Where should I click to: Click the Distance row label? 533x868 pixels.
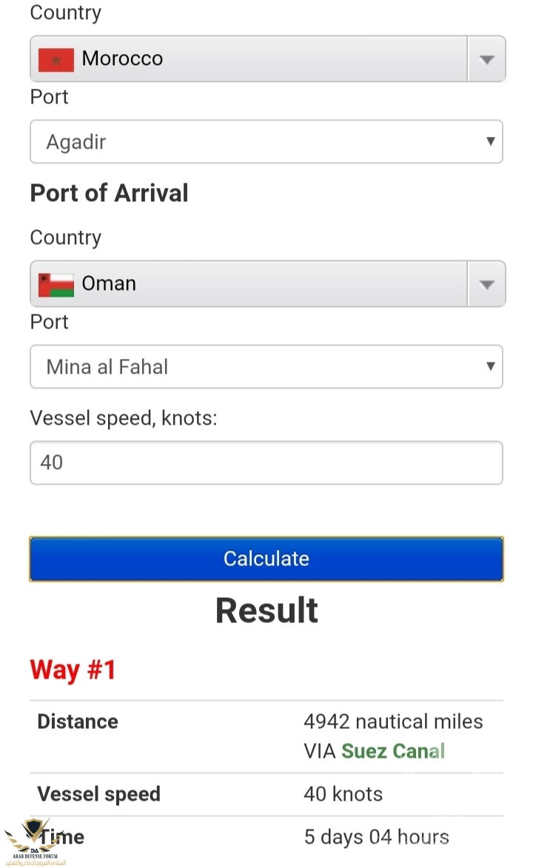pyautogui.click(x=78, y=721)
